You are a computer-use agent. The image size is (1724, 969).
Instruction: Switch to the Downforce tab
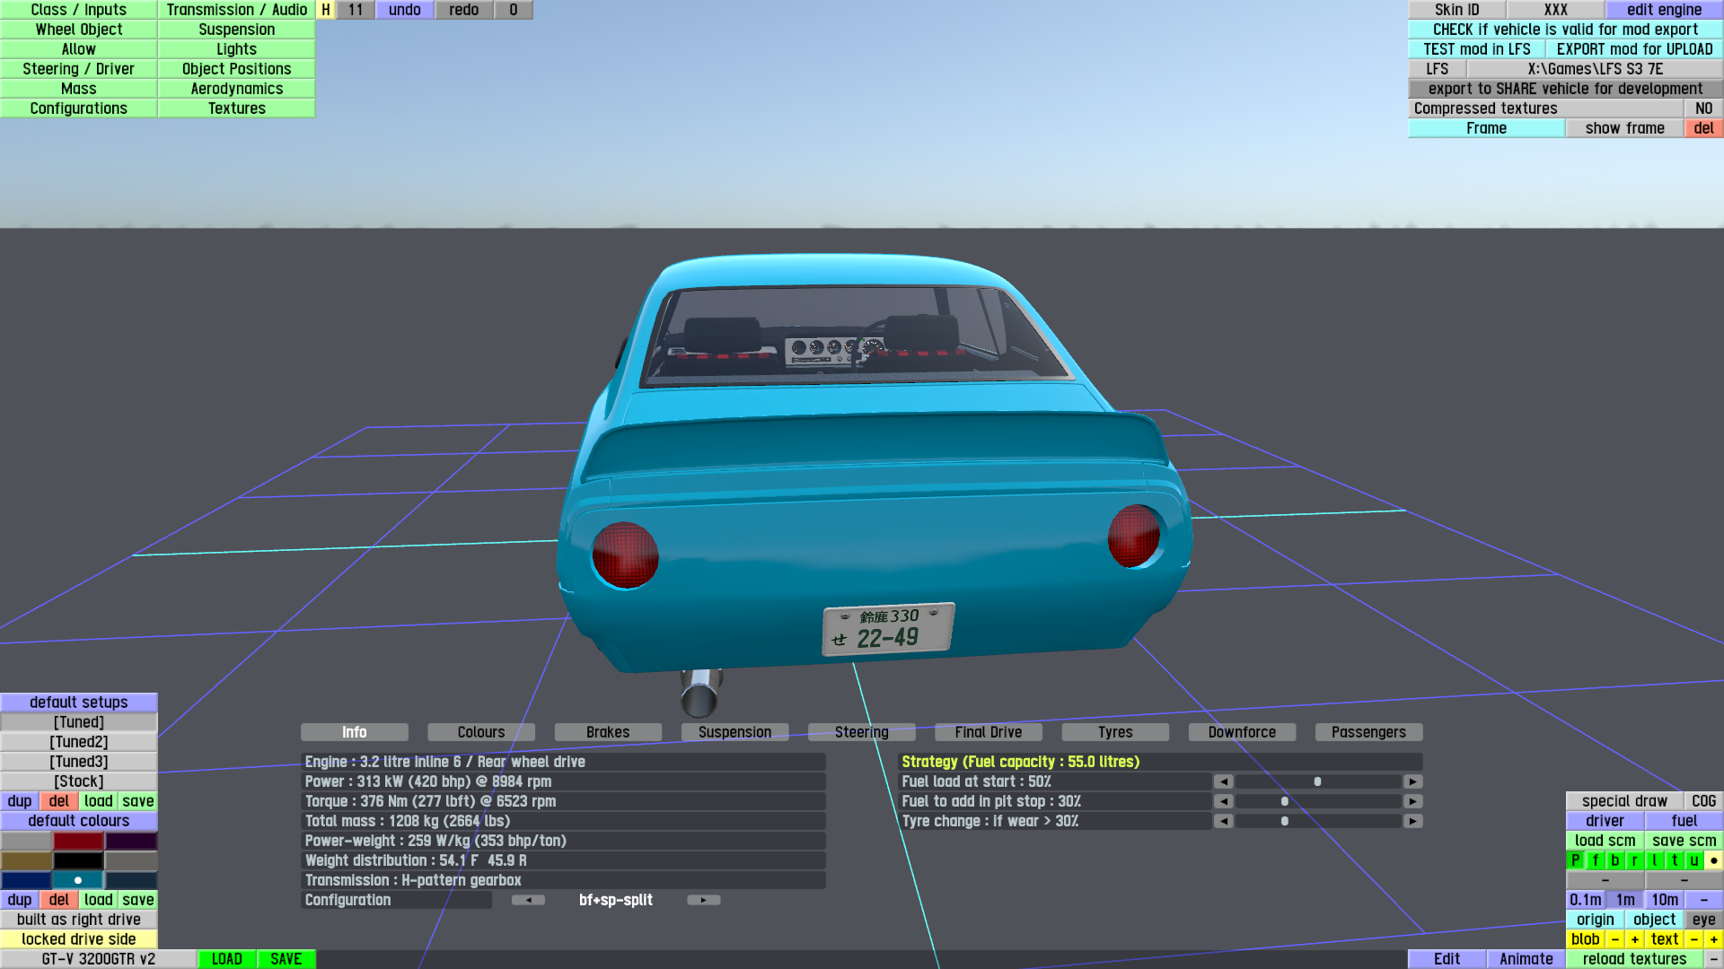[x=1241, y=732]
